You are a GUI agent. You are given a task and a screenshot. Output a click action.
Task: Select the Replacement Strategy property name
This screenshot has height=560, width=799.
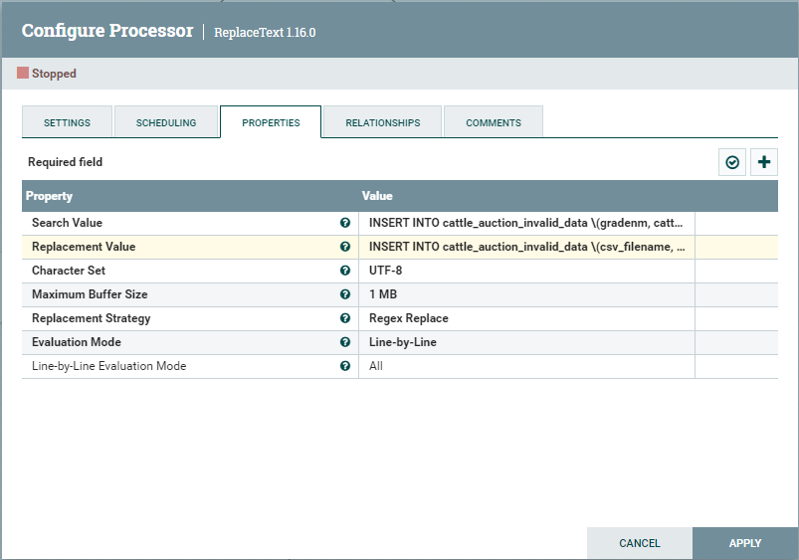[x=92, y=318]
